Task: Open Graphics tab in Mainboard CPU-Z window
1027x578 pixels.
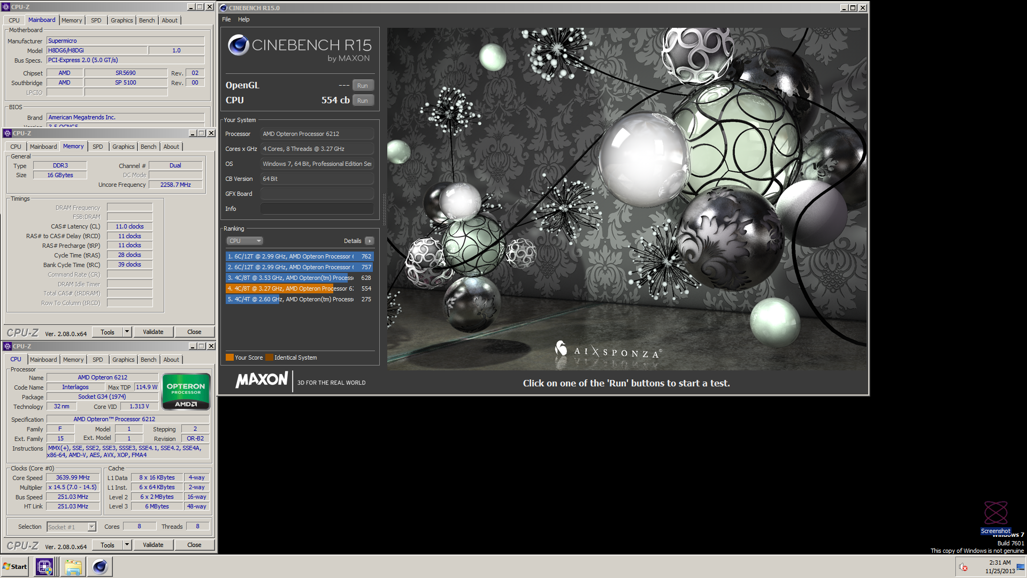Action: coord(121,20)
